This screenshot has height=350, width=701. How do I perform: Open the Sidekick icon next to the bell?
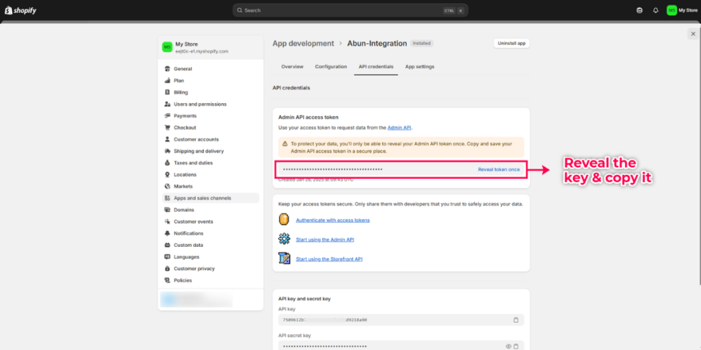tap(639, 10)
